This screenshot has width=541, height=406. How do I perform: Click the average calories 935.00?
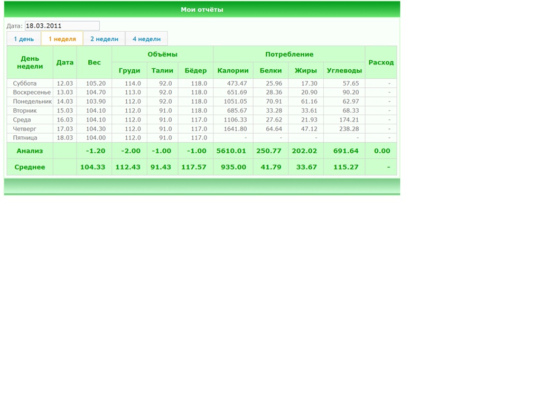[234, 167]
